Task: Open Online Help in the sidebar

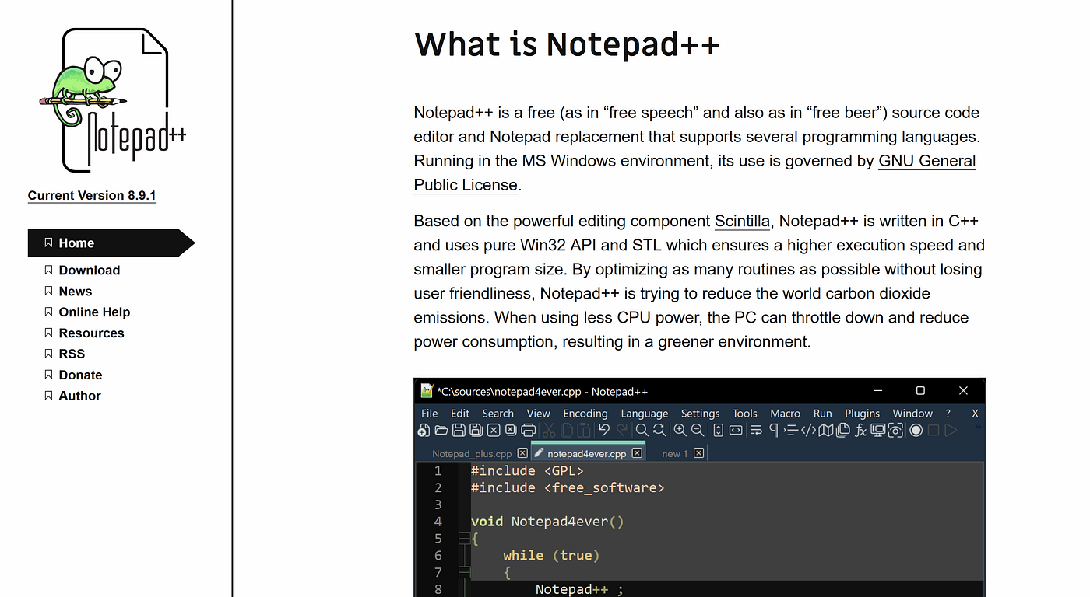Action: (94, 312)
